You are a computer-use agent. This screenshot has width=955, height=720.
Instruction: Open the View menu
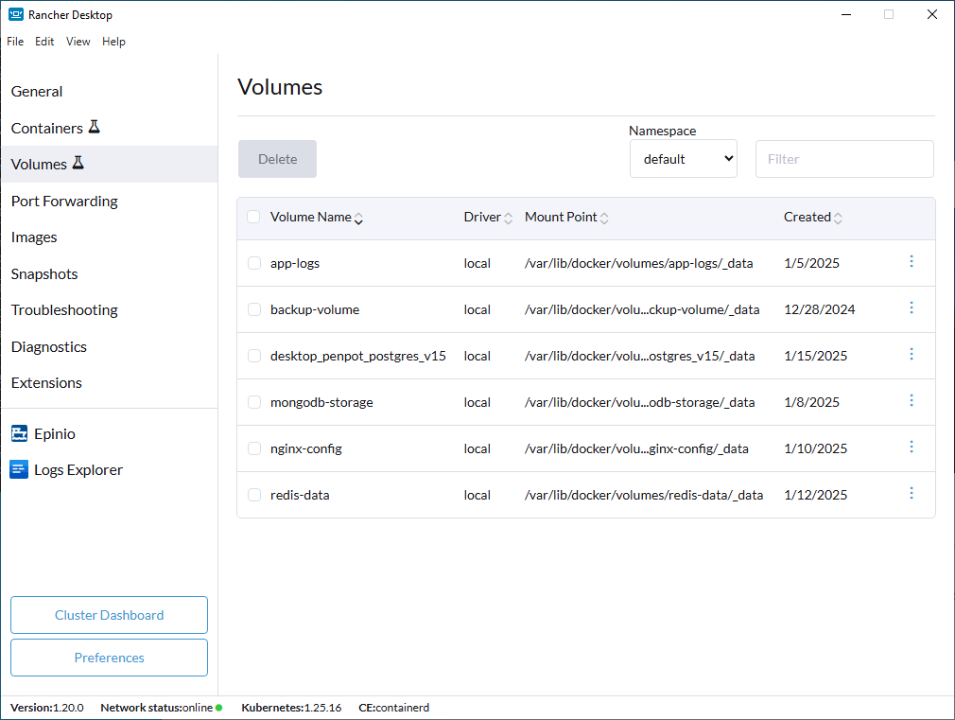coord(78,41)
